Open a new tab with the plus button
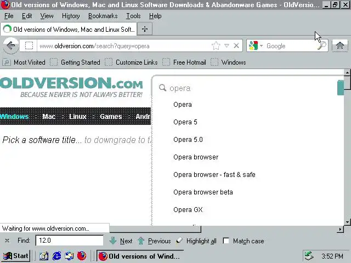 pos(145,29)
